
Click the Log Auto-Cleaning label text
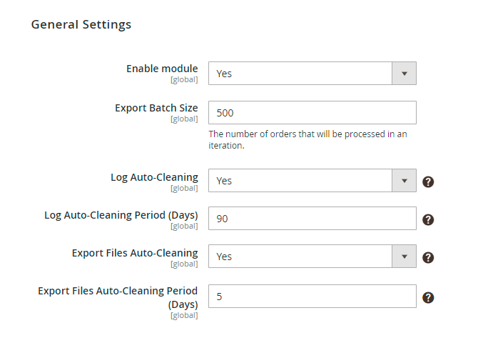pos(154,177)
